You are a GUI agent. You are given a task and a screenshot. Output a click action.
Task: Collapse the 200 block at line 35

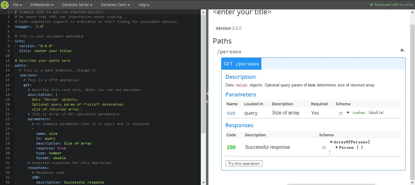(12, 177)
